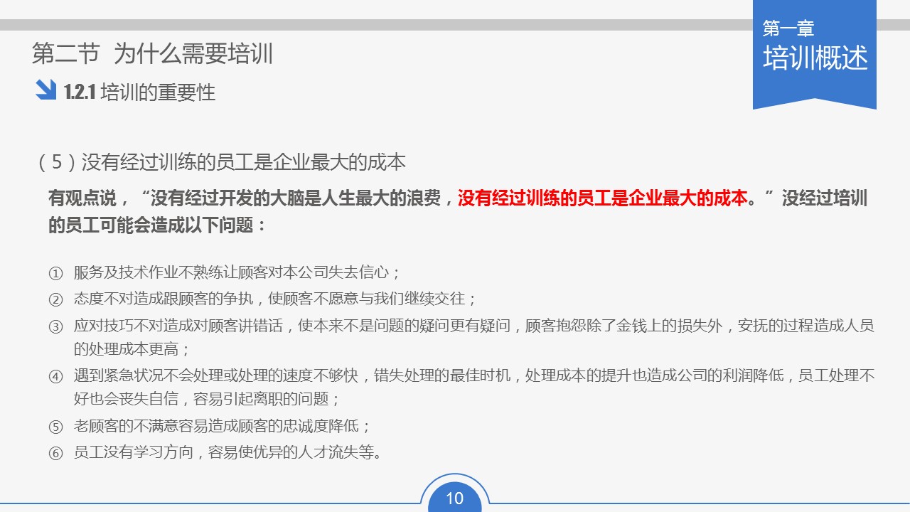Click the heading 第二节 为什么需要培训
910x512 pixels.
(x=153, y=53)
